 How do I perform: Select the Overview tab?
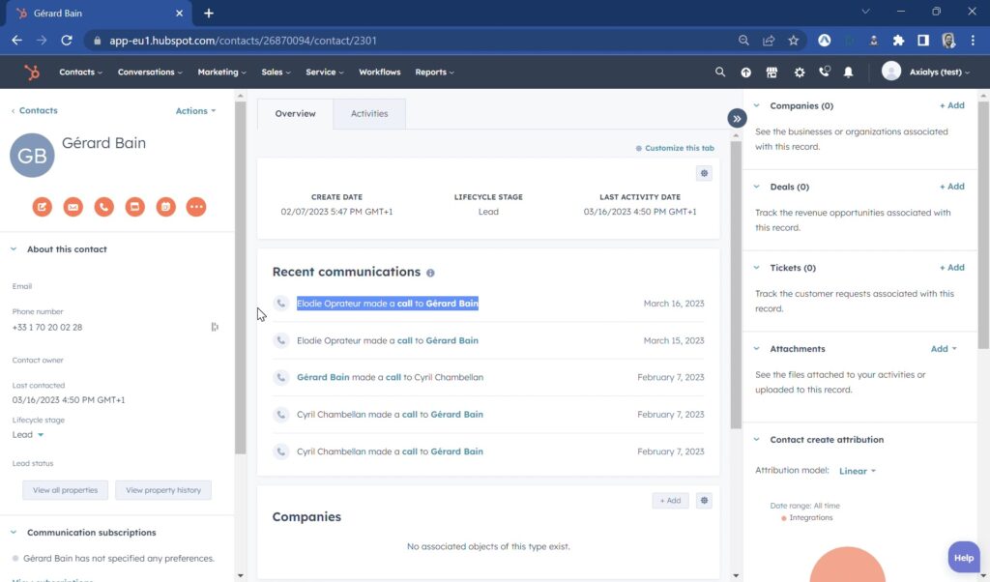296,114
